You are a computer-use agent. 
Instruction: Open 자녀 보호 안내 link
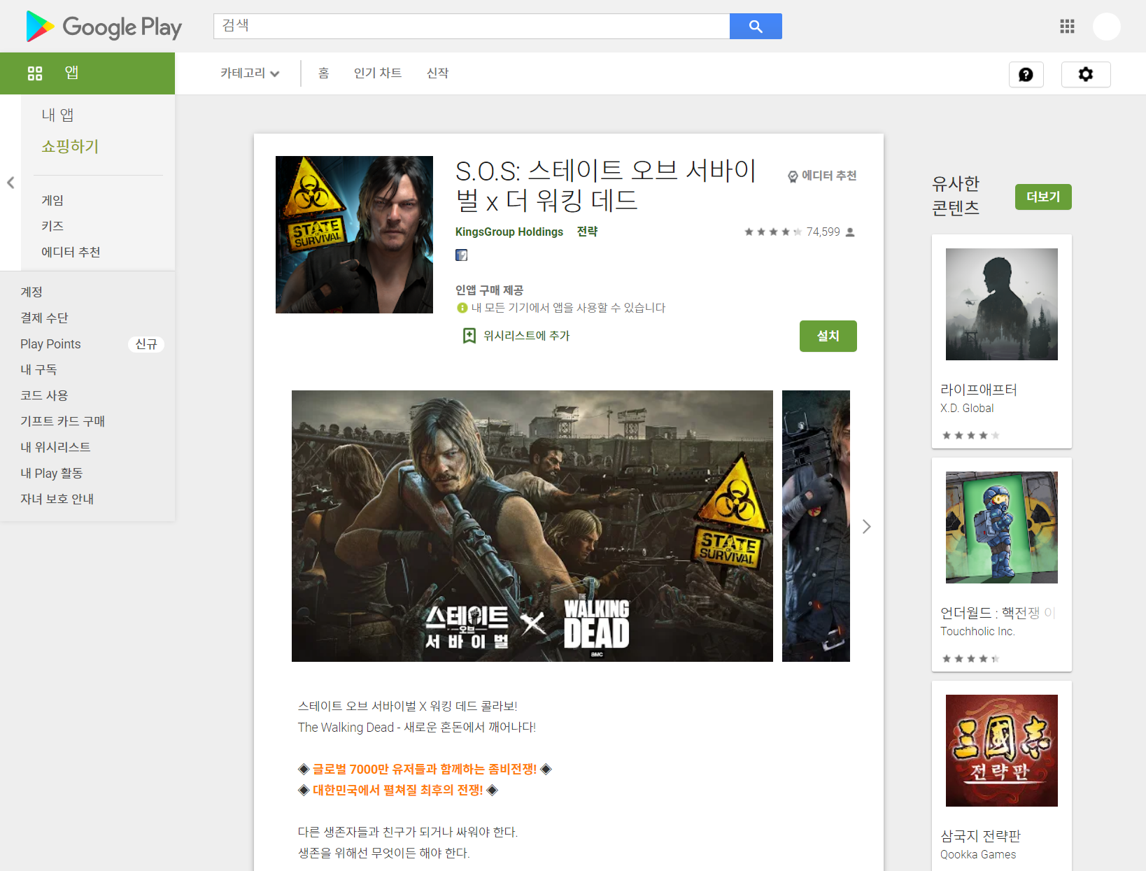(x=57, y=499)
